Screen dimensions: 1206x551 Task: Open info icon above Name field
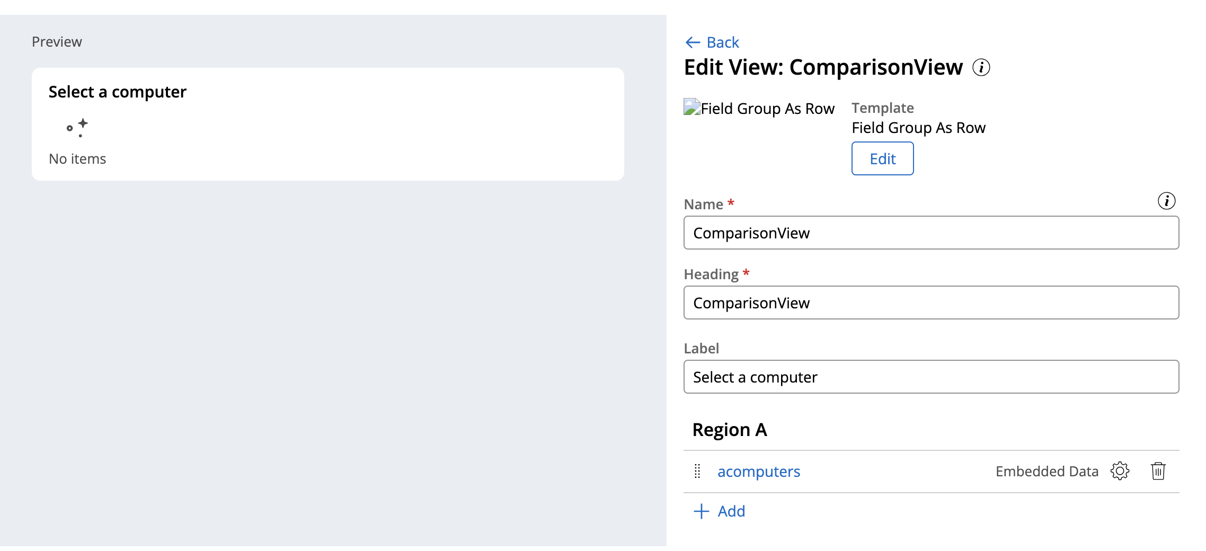tap(1166, 201)
